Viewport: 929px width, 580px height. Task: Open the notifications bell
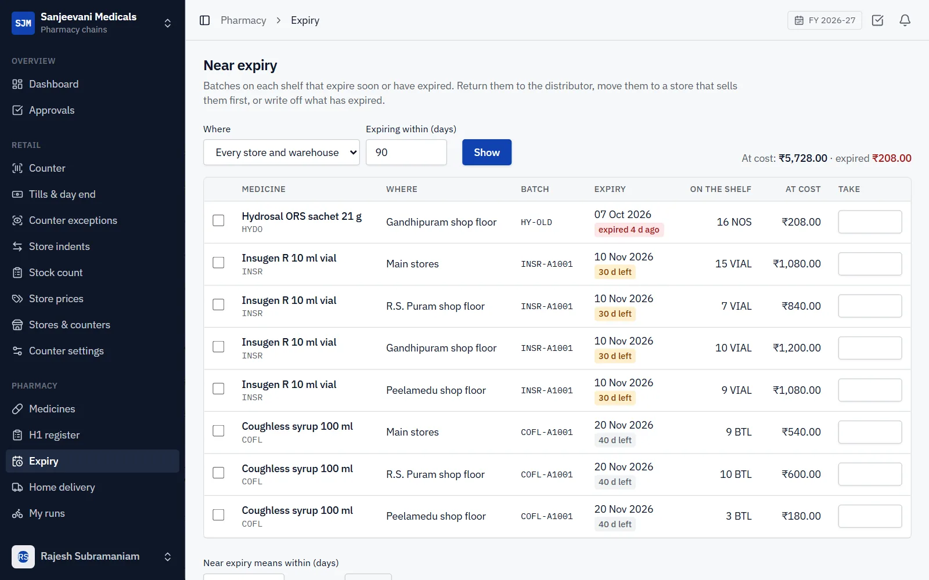pos(905,20)
